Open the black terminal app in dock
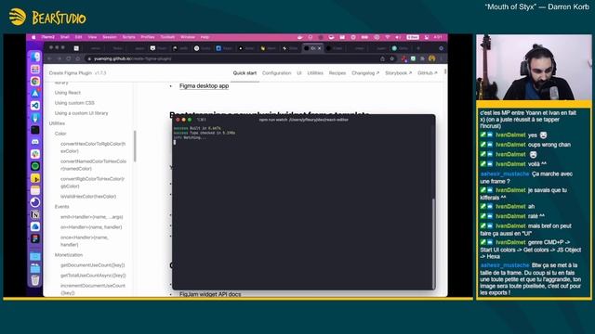The width and height of the screenshot is (595, 334). [x=35, y=130]
